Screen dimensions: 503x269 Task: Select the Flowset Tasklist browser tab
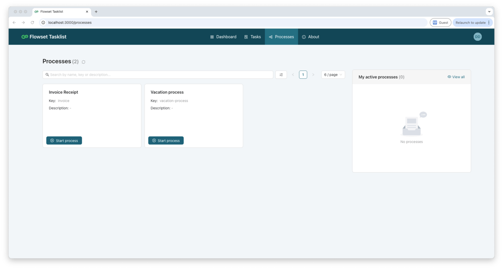click(x=62, y=12)
